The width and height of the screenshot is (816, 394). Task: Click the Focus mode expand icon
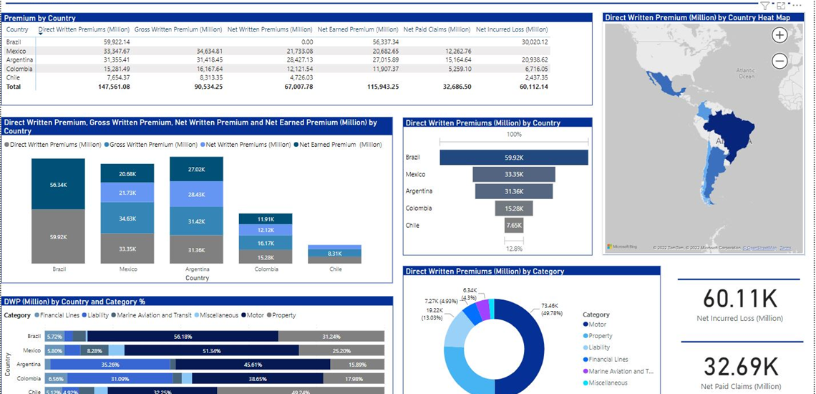tap(781, 6)
